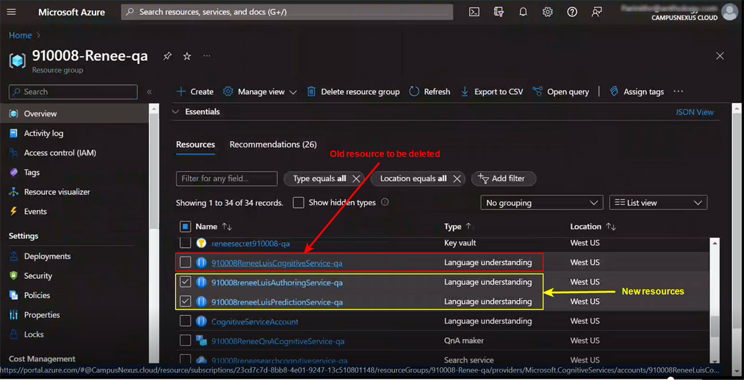The height and width of the screenshot is (380, 744).
Task: Mark 910008-Renee-qa as favorite with the star
Action: [x=187, y=56]
